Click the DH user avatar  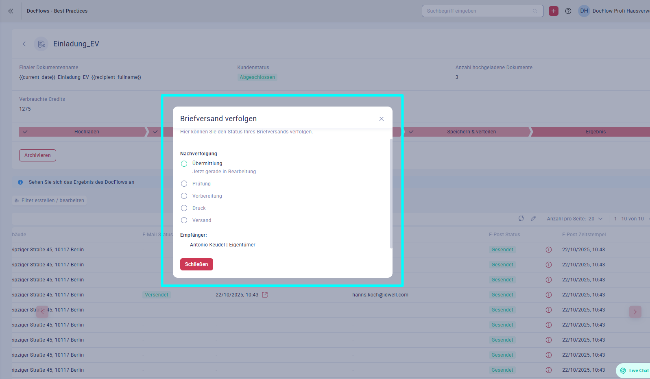pyautogui.click(x=584, y=11)
